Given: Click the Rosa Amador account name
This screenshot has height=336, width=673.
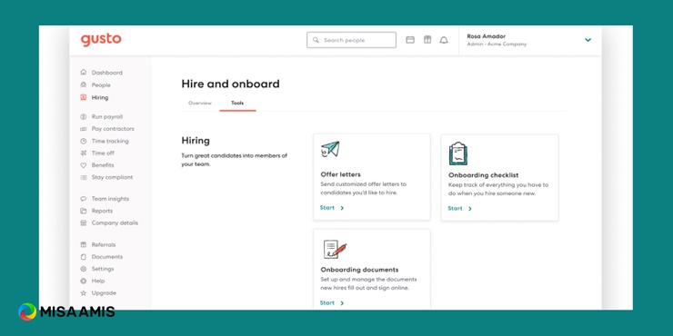Looking at the screenshot, I should 487,36.
